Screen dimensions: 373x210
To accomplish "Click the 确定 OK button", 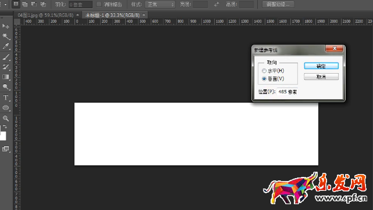I will click(x=321, y=66).
